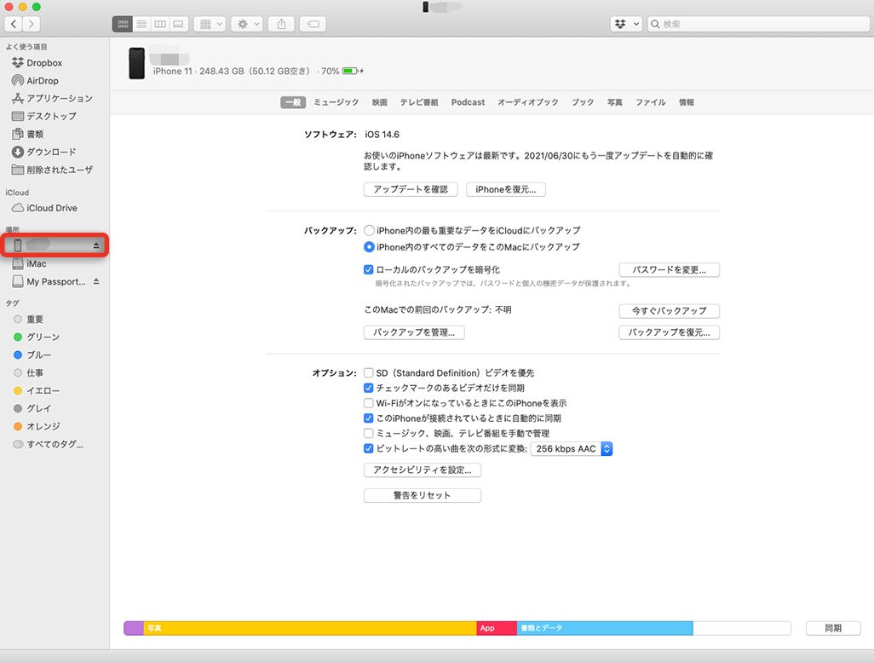Toggle ローカルのバックアップを暗号化 checkbox
Image resolution: width=874 pixels, height=663 pixels.
coord(369,270)
